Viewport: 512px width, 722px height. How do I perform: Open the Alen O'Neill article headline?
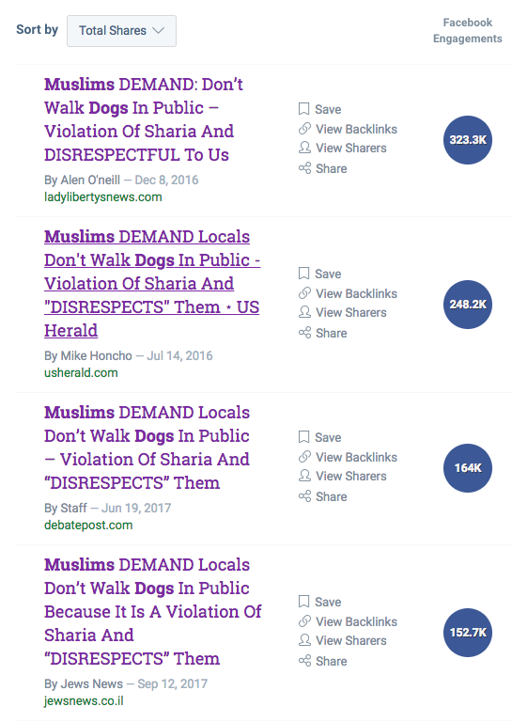[x=144, y=119]
